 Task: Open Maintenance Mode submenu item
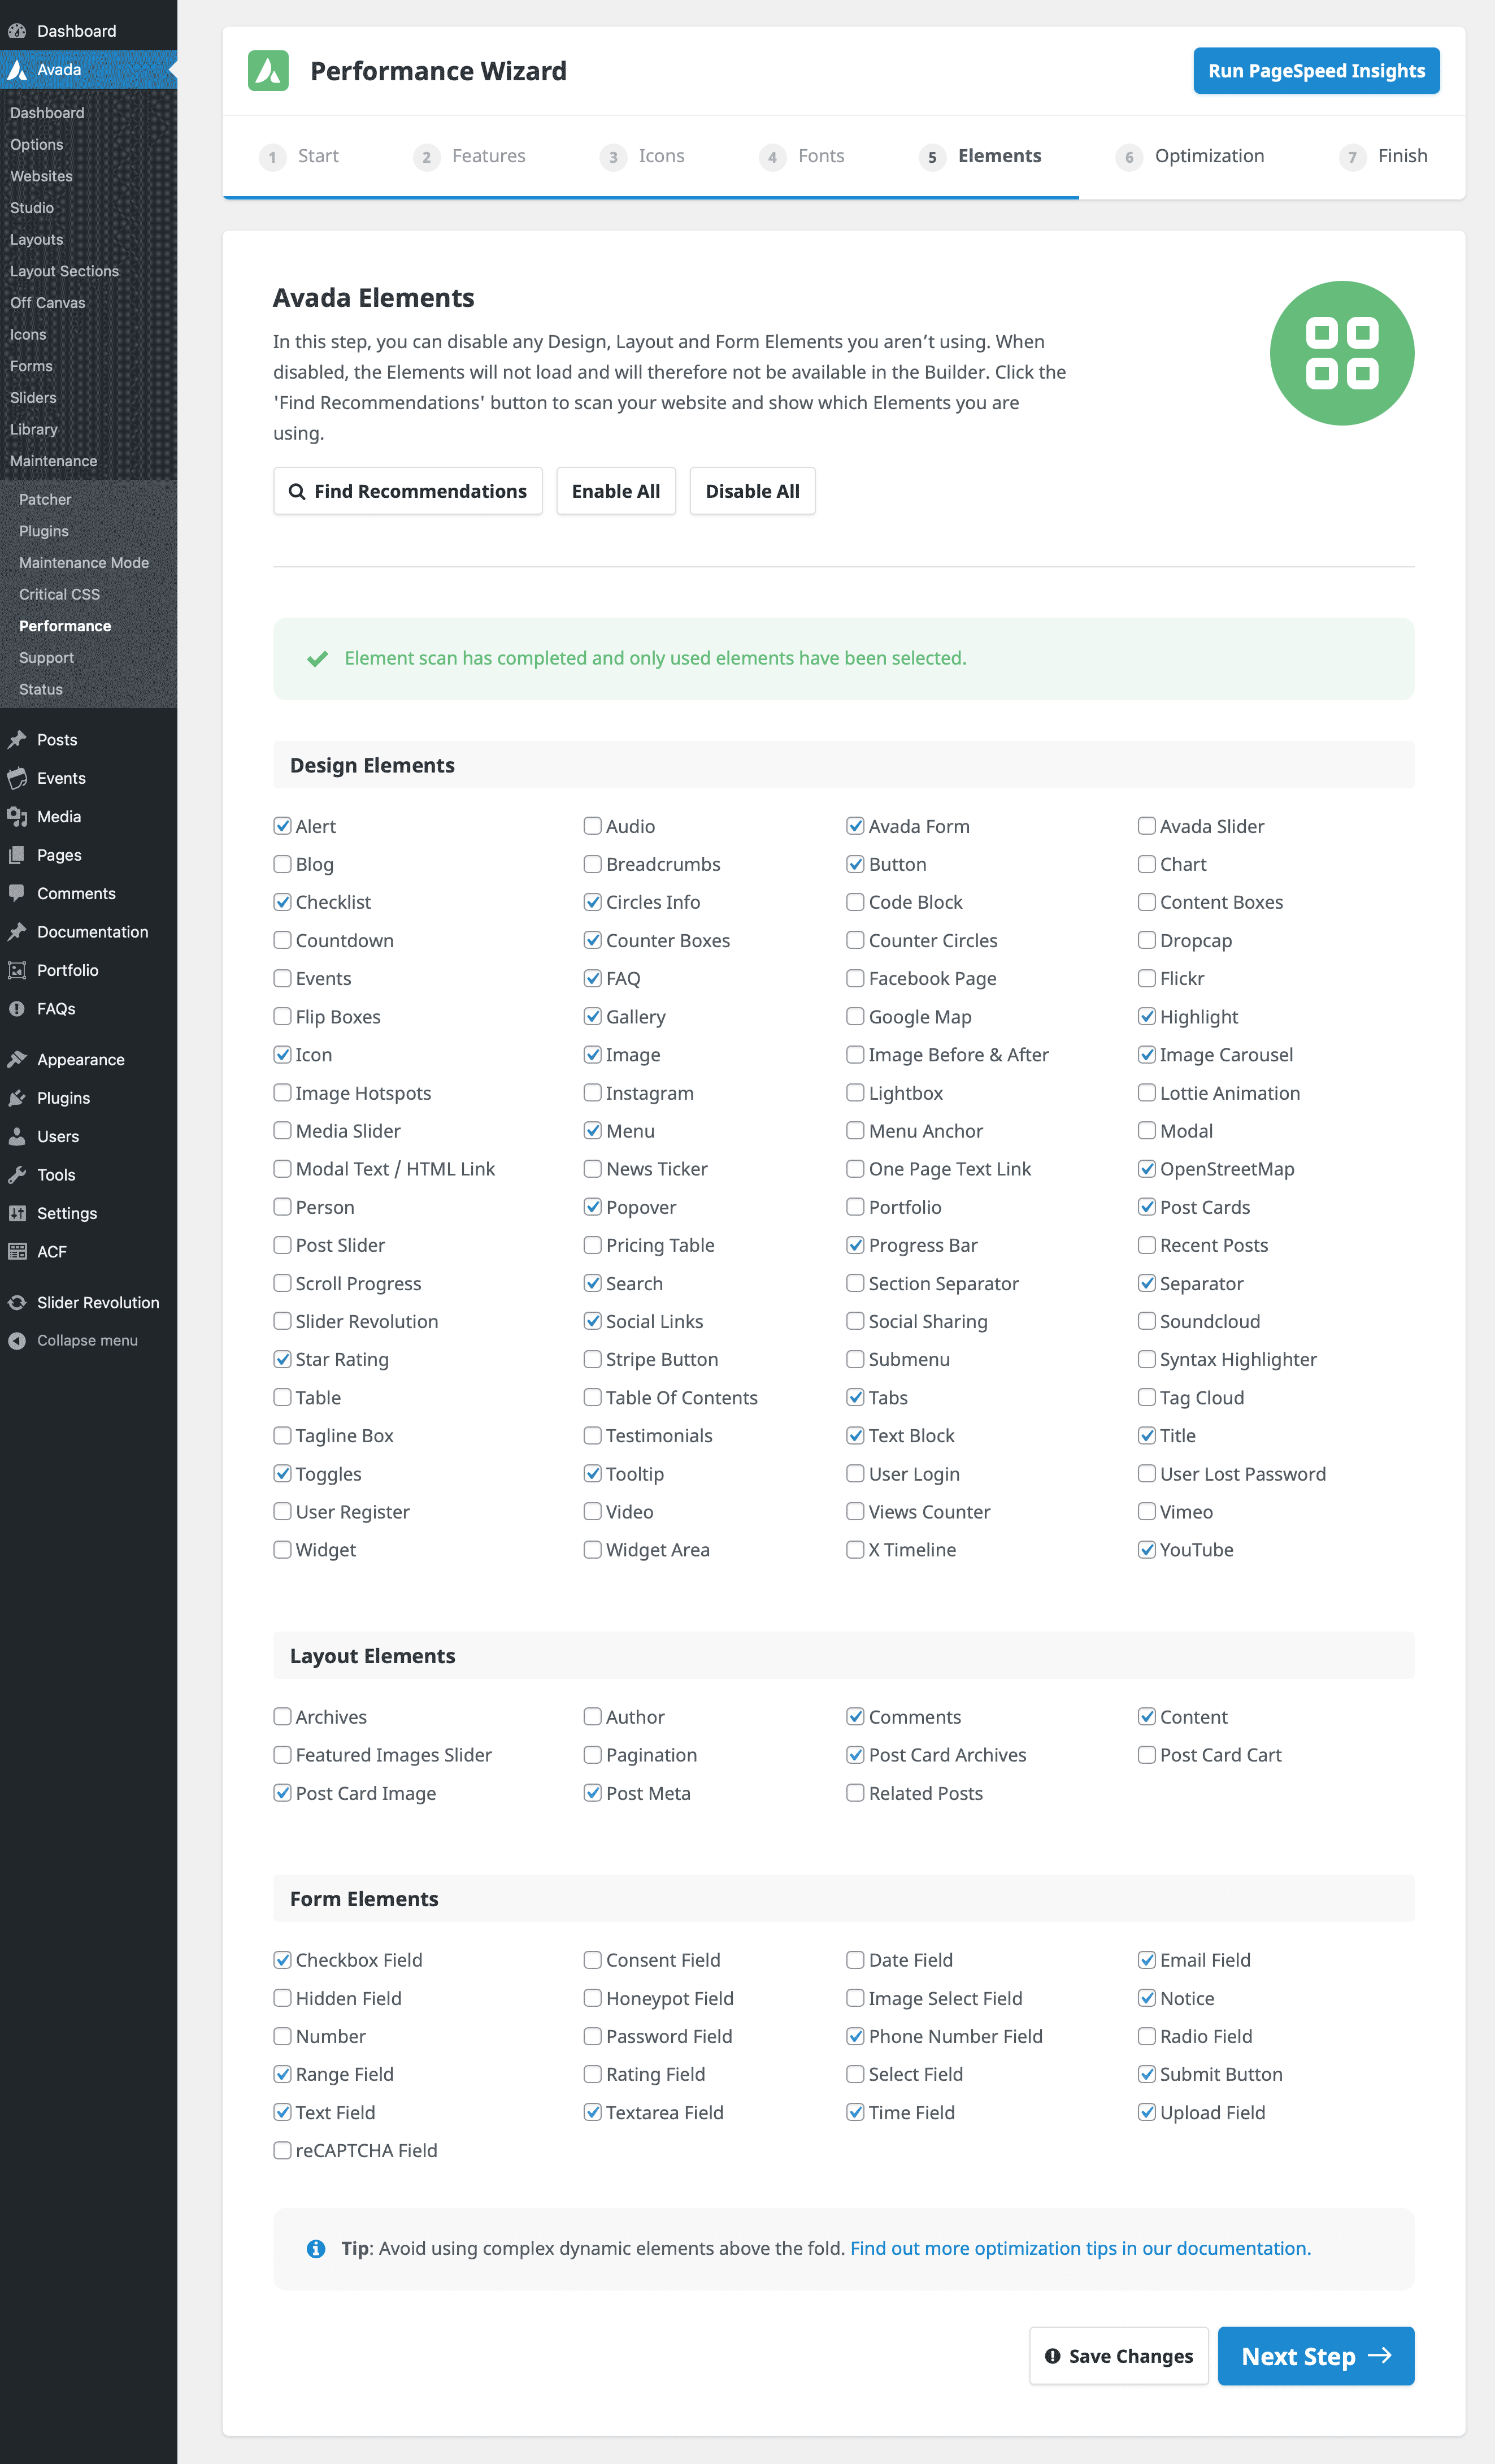point(84,563)
